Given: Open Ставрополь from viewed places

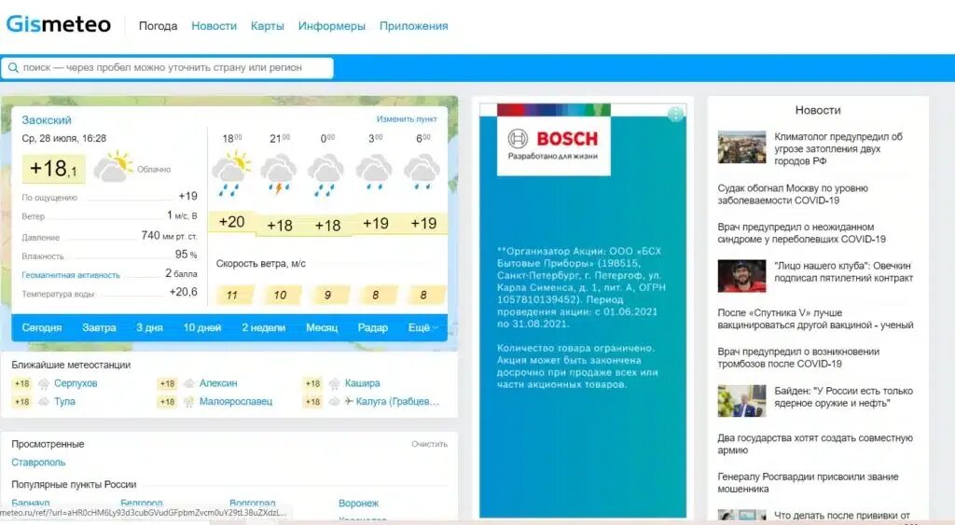Looking at the screenshot, I should pyautogui.click(x=38, y=463).
